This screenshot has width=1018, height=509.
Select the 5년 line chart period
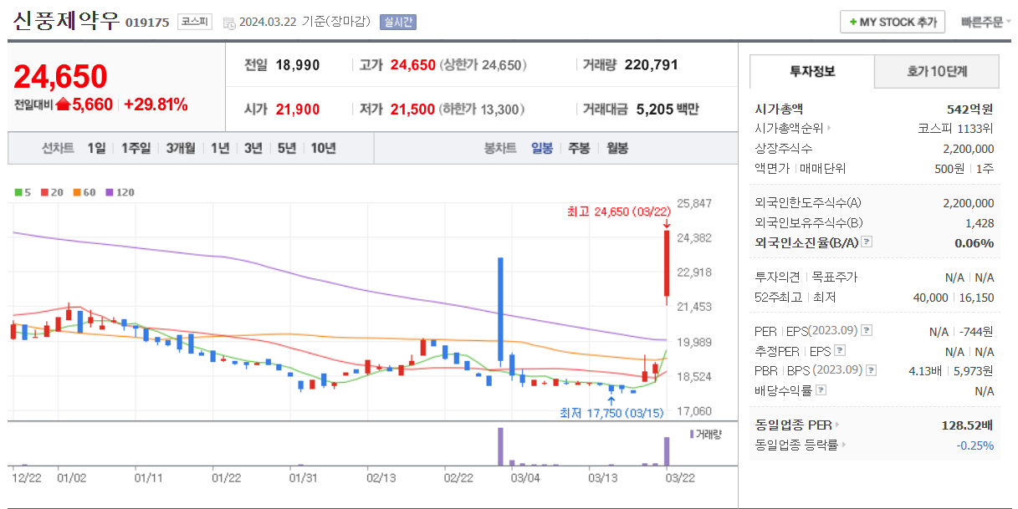click(x=287, y=148)
